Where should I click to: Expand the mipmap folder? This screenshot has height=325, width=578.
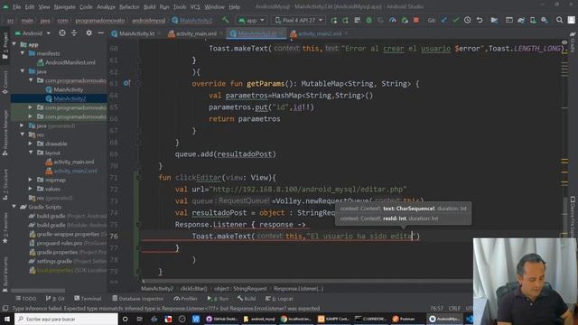point(31,180)
